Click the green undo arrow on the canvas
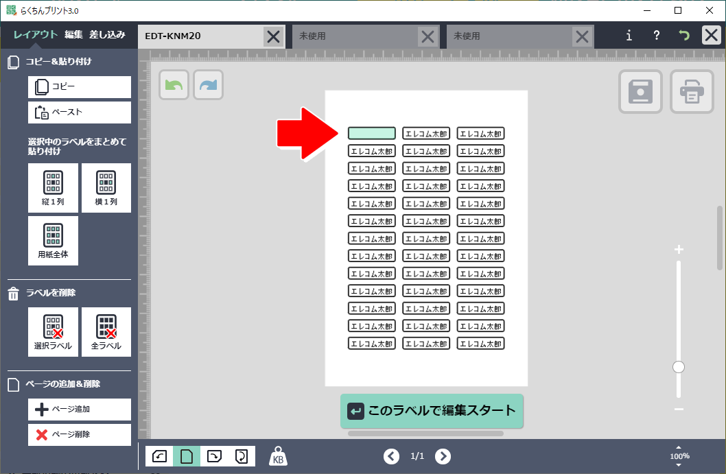The image size is (726, 474). (174, 84)
